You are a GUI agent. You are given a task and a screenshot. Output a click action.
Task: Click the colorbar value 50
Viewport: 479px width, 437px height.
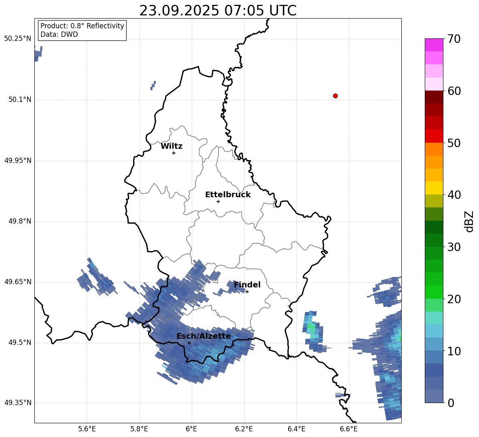[x=454, y=143]
